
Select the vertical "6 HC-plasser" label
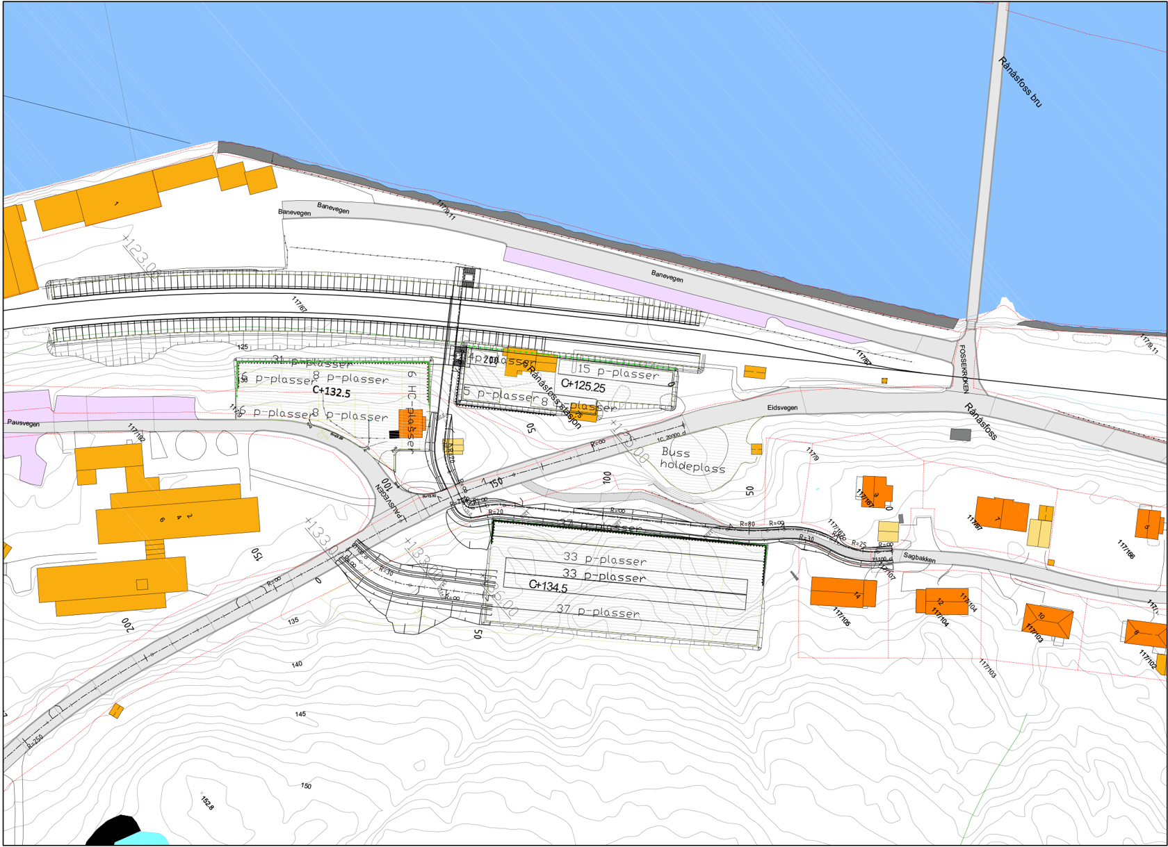[x=411, y=411]
